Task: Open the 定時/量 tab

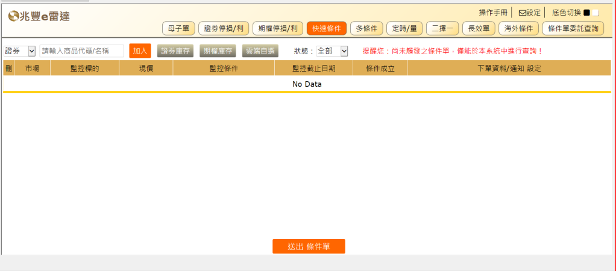Action: pyautogui.click(x=404, y=29)
